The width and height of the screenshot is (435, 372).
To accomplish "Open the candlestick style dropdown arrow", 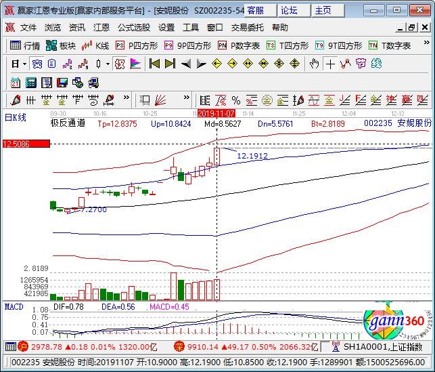I will coord(108,64).
